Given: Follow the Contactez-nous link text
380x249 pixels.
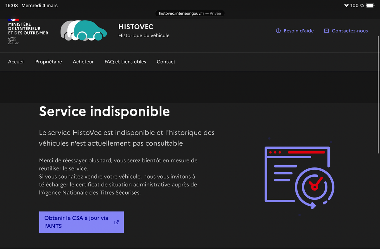Looking at the screenshot, I should (350, 31).
